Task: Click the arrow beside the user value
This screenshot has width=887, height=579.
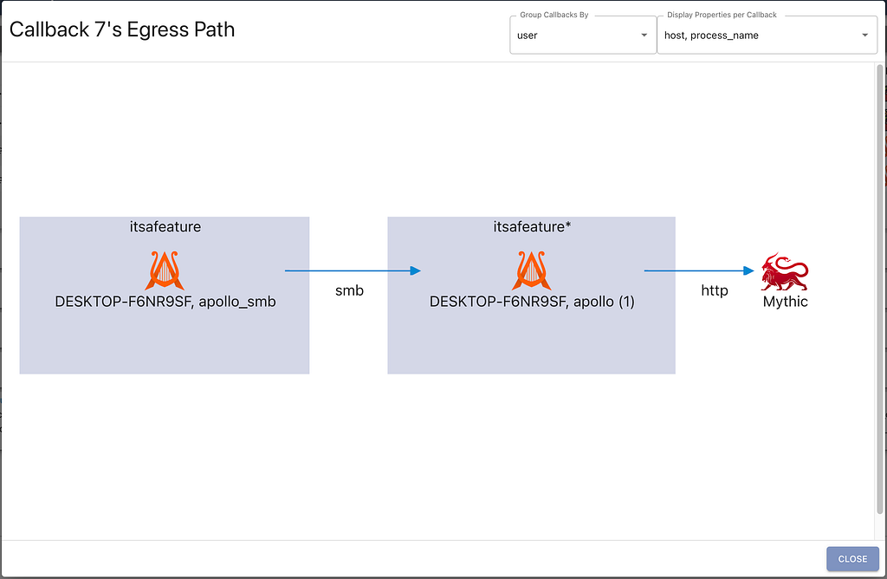Action: click(x=644, y=35)
